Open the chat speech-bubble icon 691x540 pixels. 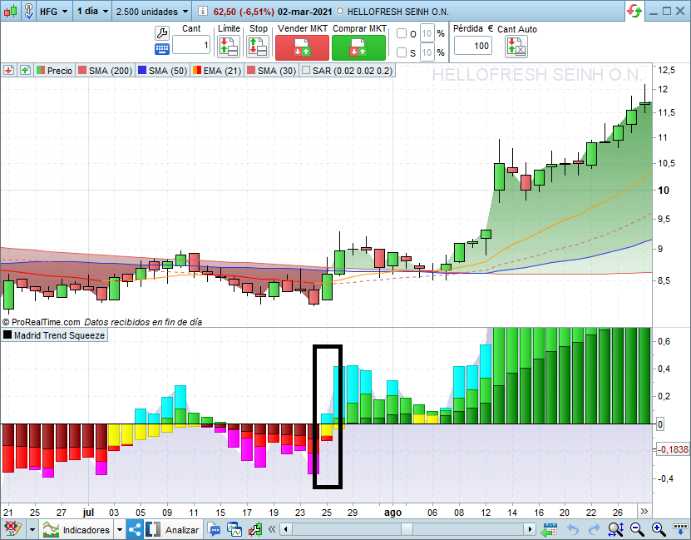[215, 529]
